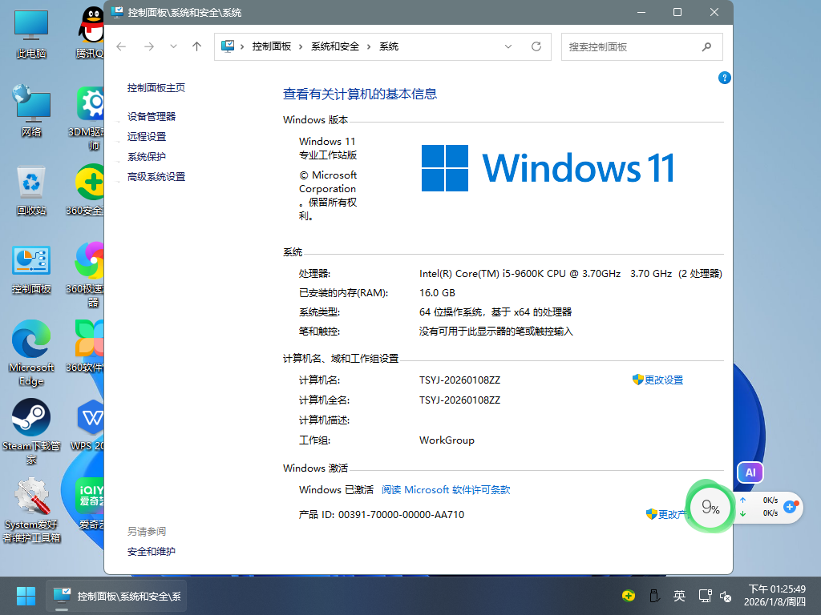
Task: Open the Windows Start menu
Action: (26, 596)
